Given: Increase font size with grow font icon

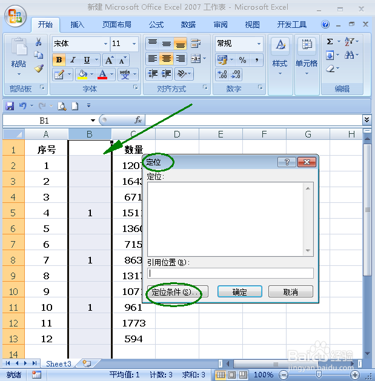Looking at the screenshot, I should [x=109, y=60].
